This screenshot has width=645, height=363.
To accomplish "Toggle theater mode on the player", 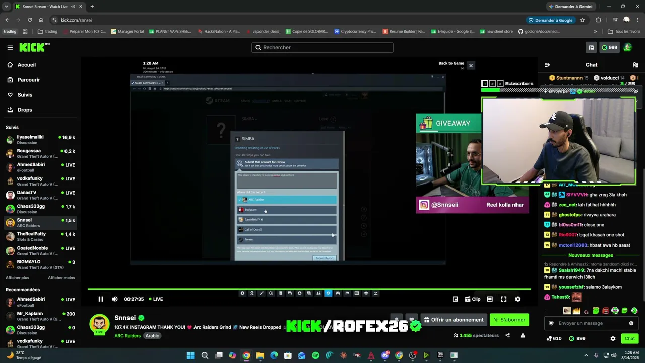I will [490, 299].
